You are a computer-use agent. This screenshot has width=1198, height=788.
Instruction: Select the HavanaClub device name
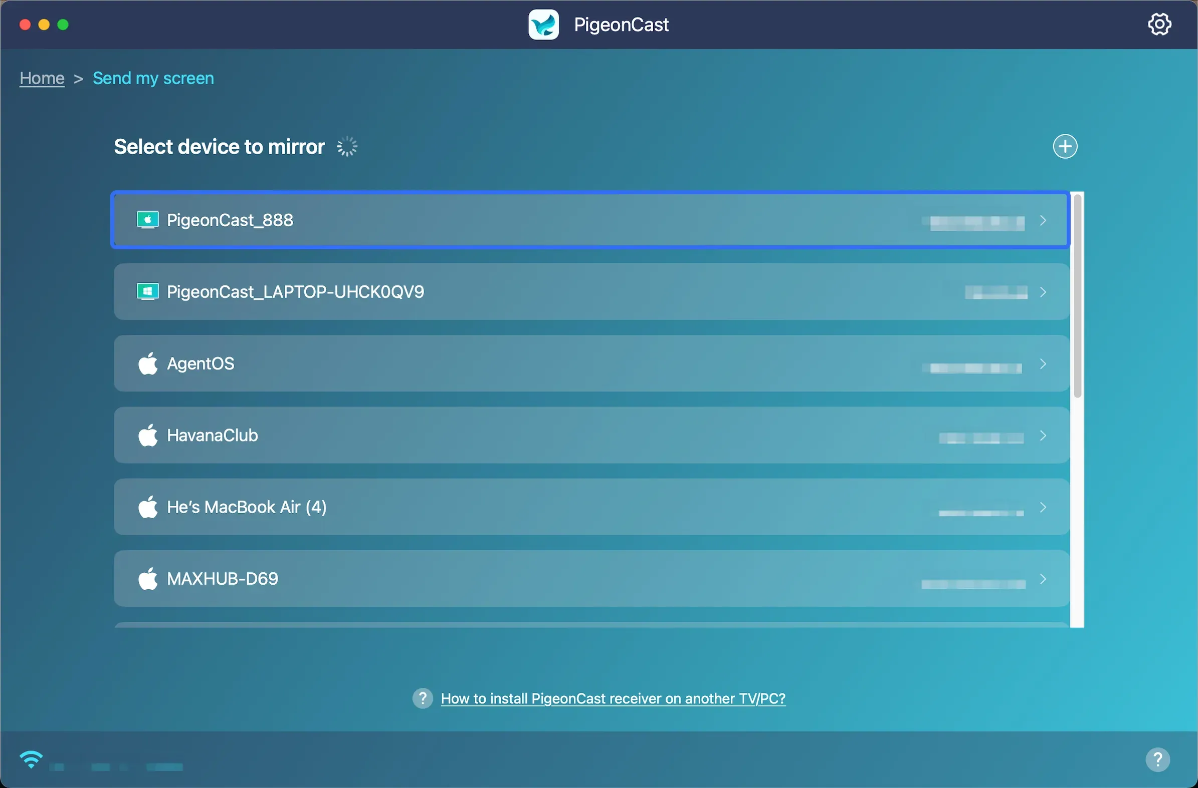(x=213, y=435)
